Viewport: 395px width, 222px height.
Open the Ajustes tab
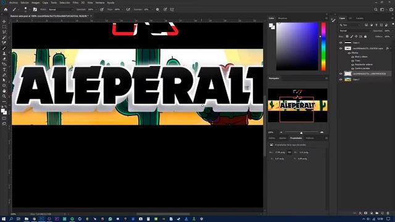click(x=283, y=138)
